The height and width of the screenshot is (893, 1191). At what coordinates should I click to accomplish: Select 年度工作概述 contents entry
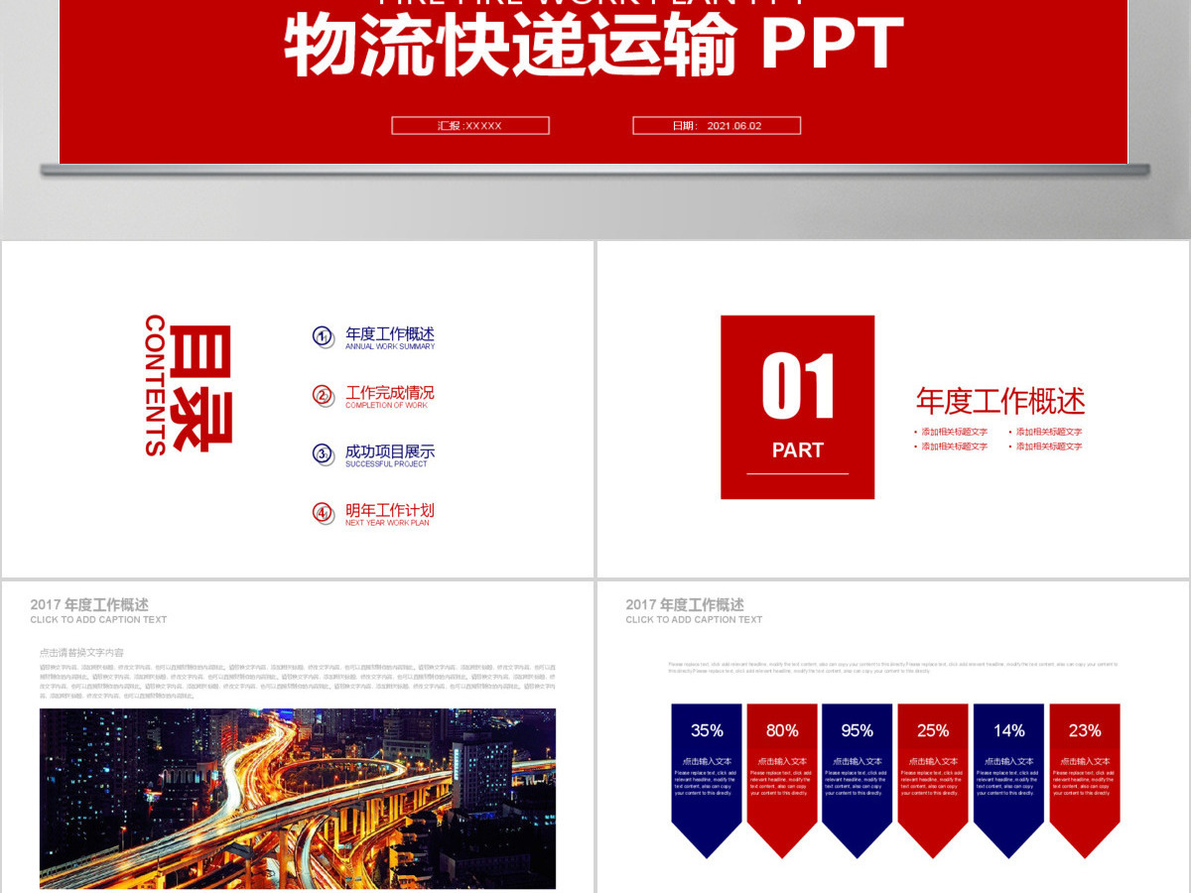390,333
